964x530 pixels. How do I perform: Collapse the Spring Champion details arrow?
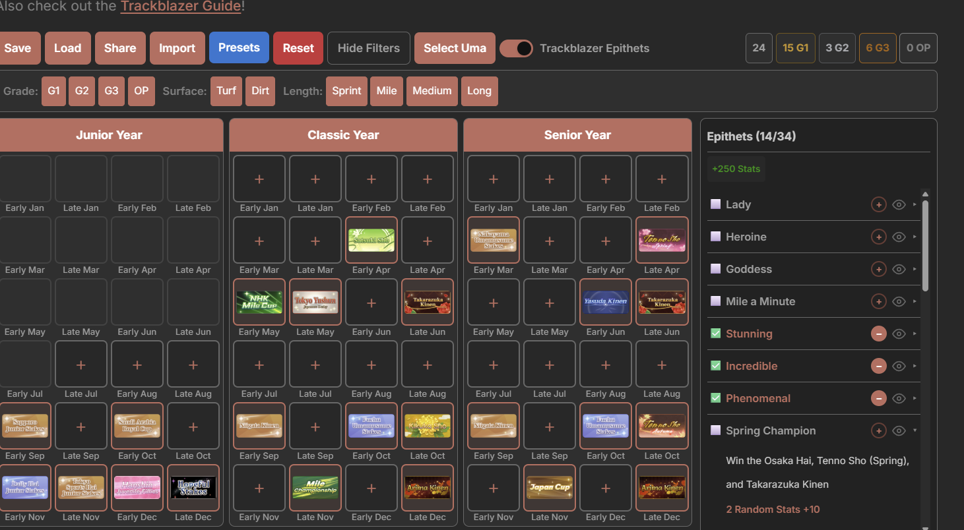point(915,430)
